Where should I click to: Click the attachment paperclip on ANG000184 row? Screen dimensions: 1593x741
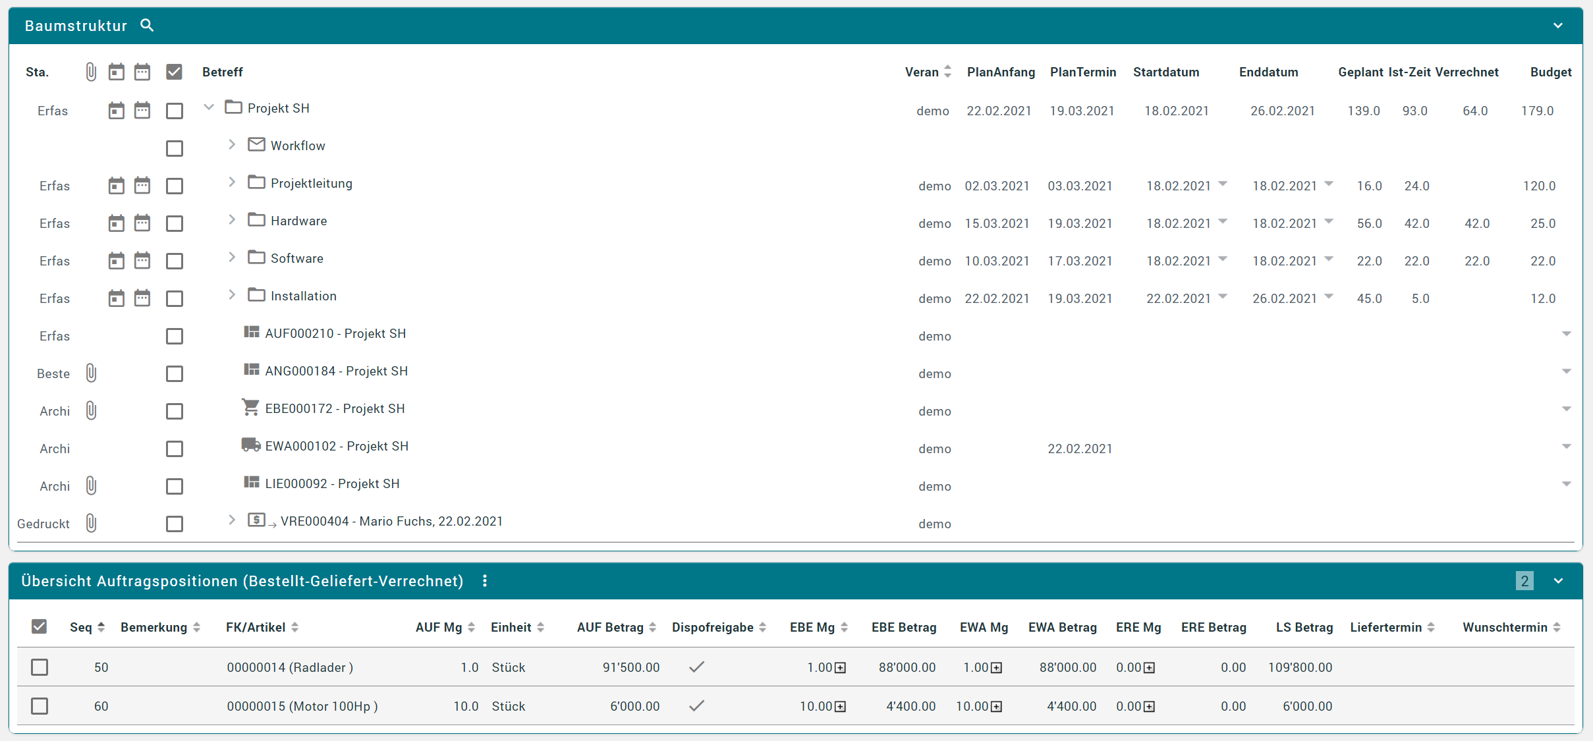(x=92, y=373)
